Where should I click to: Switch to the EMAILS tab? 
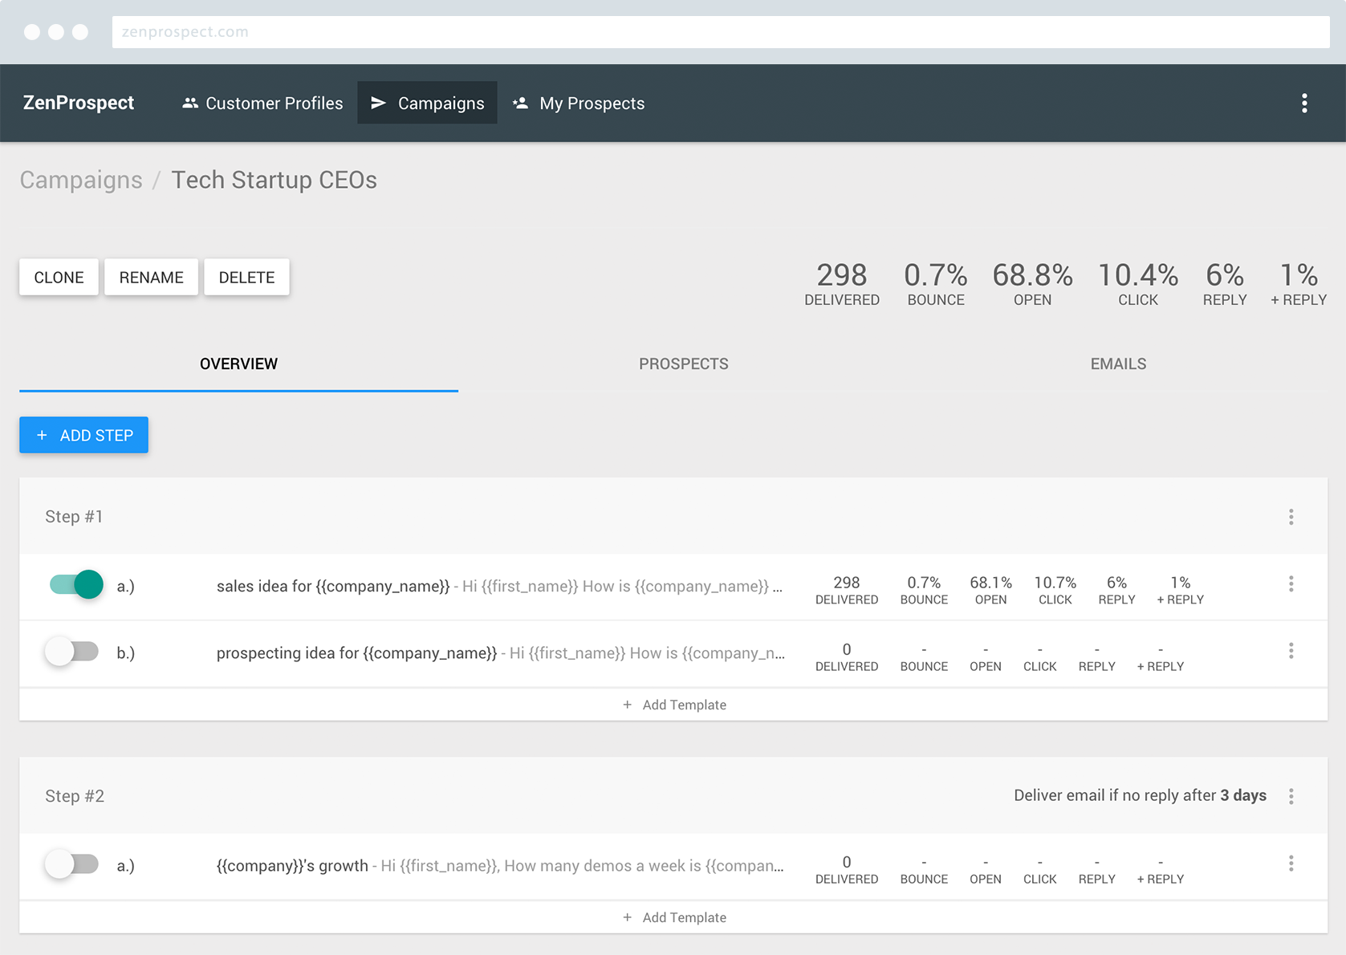point(1118,364)
